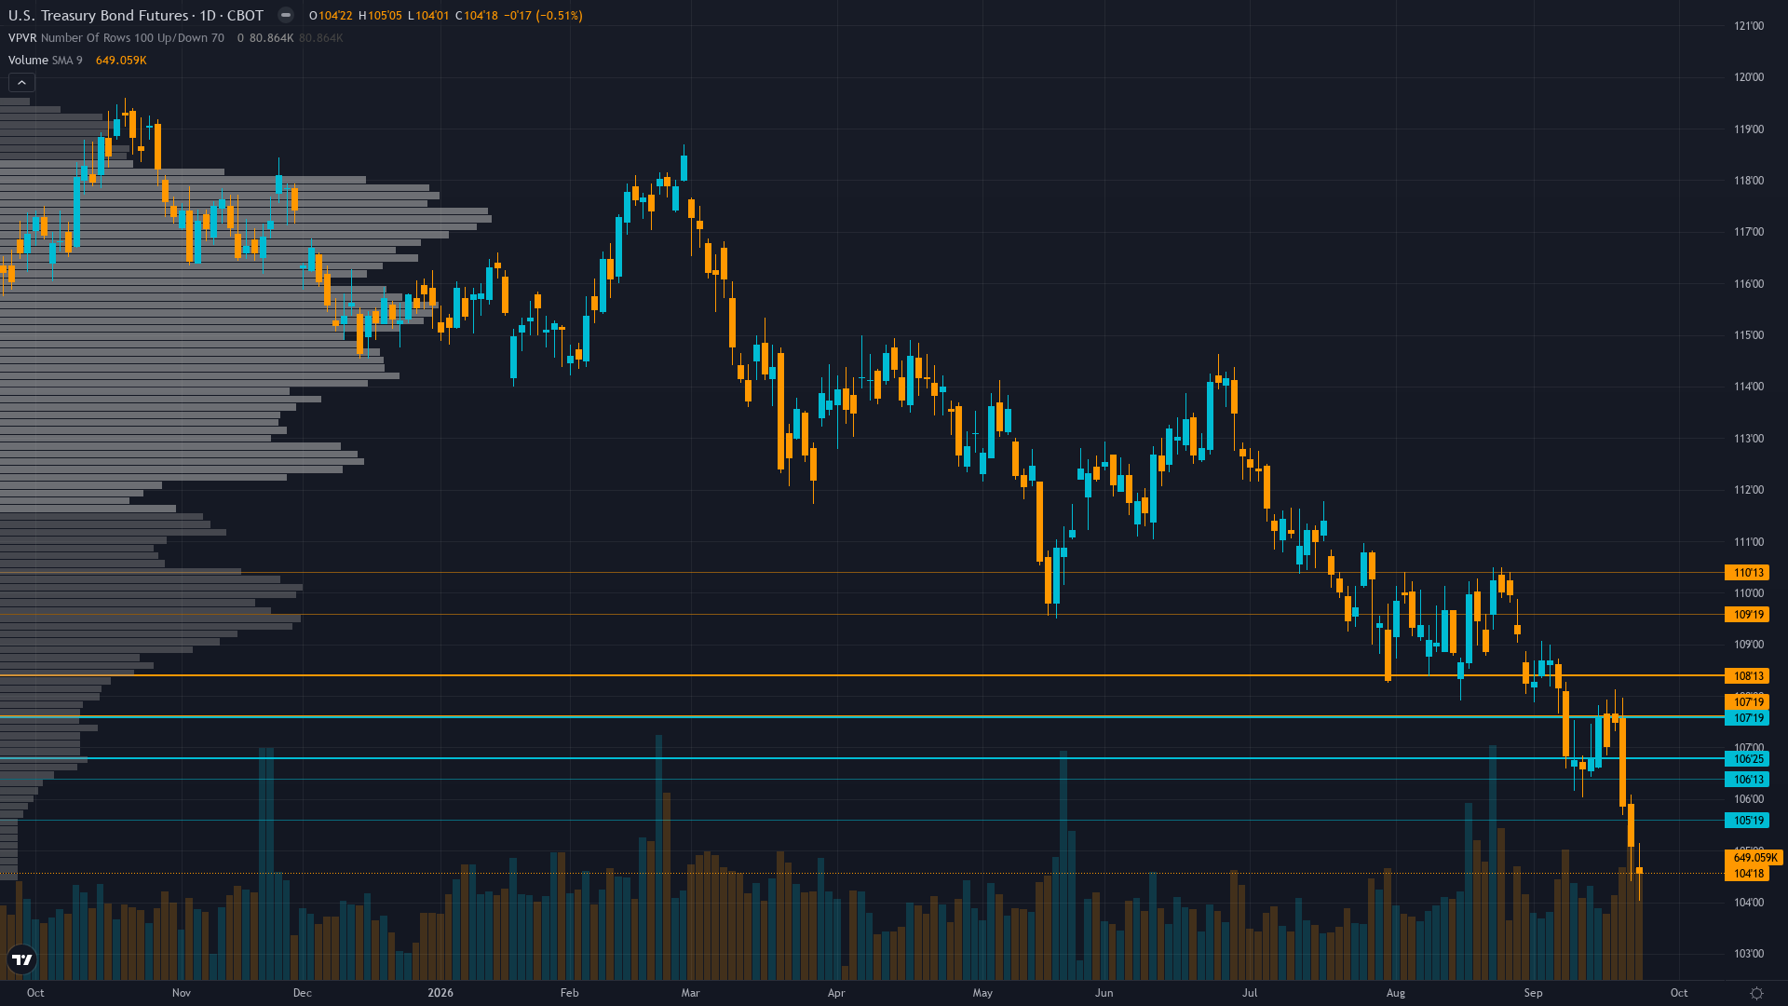
Task: Click the 649.059K volume value in legend
Action: tap(121, 61)
